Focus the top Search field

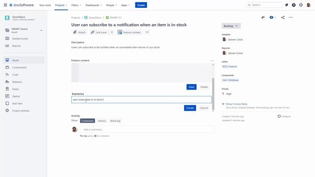[264, 5]
